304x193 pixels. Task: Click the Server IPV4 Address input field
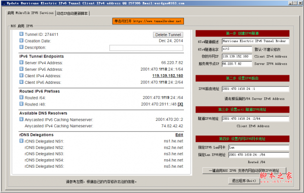click(237, 64)
